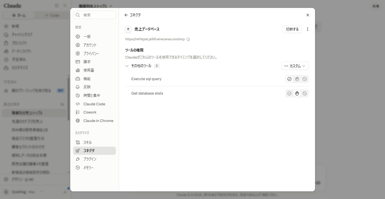Open the プライバシー settings section
Screen dimensions: 385x199
(94, 54)
